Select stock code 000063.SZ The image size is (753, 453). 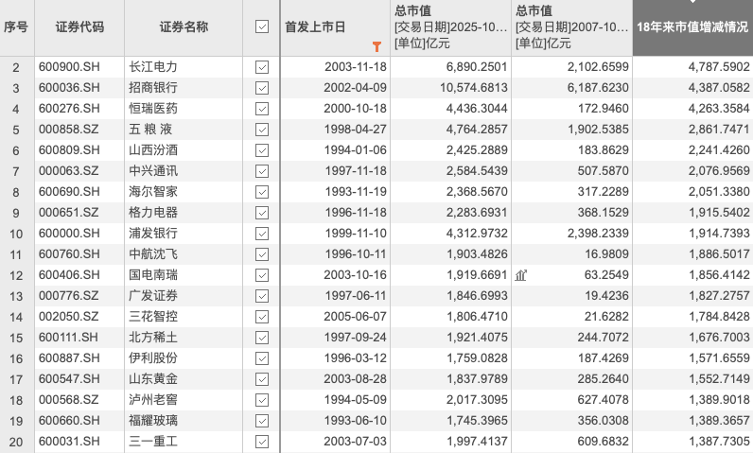pyautogui.click(x=69, y=171)
